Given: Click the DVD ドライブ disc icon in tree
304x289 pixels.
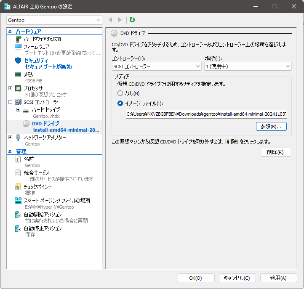Looking at the screenshot, I should tap(26, 124).
